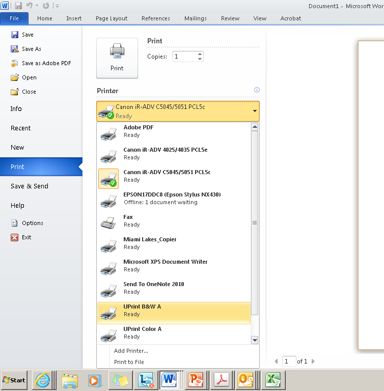Select the EPSON17DDC8 Epson Stylus NX430 printer

(x=174, y=201)
